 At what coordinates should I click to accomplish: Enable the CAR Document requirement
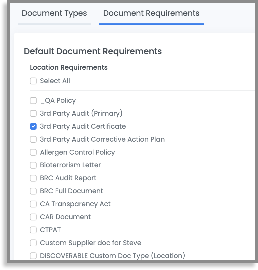(x=33, y=217)
